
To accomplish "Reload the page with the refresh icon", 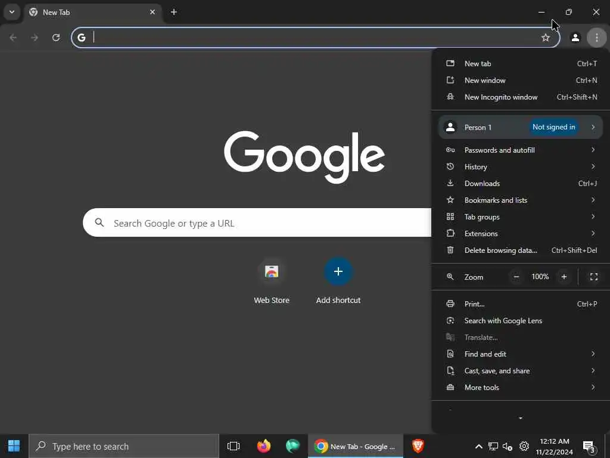I will (x=56, y=38).
